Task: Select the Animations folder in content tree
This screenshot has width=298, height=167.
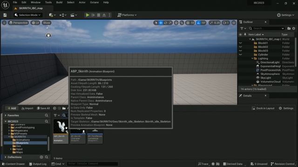Action: click(x=23, y=140)
